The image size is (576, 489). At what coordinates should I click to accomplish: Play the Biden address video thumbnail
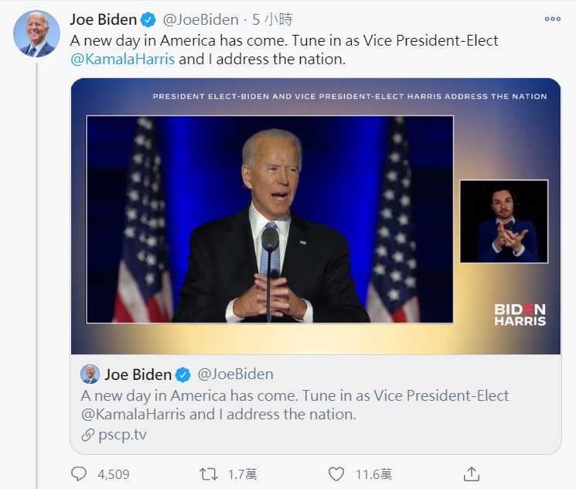pos(269,219)
